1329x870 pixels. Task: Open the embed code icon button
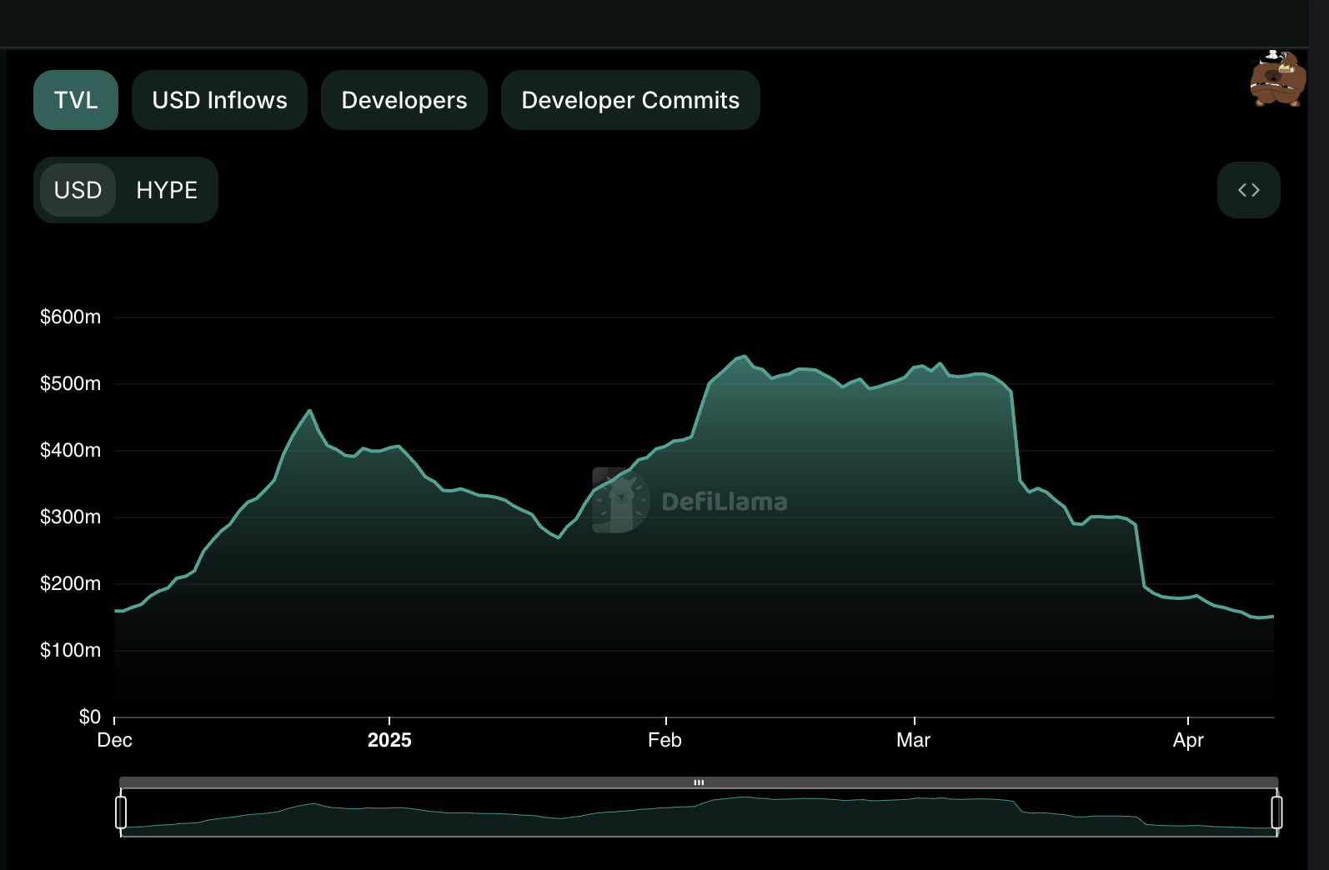pyautogui.click(x=1248, y=190)
